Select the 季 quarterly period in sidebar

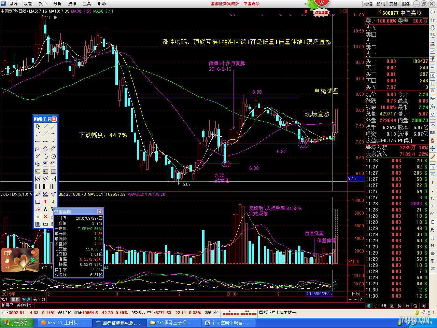pos(433,261)
